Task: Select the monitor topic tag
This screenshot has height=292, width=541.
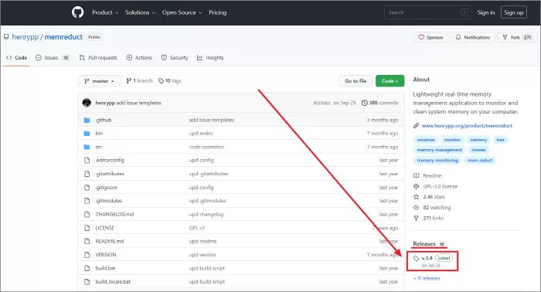Action: click(x=452, y=140)
